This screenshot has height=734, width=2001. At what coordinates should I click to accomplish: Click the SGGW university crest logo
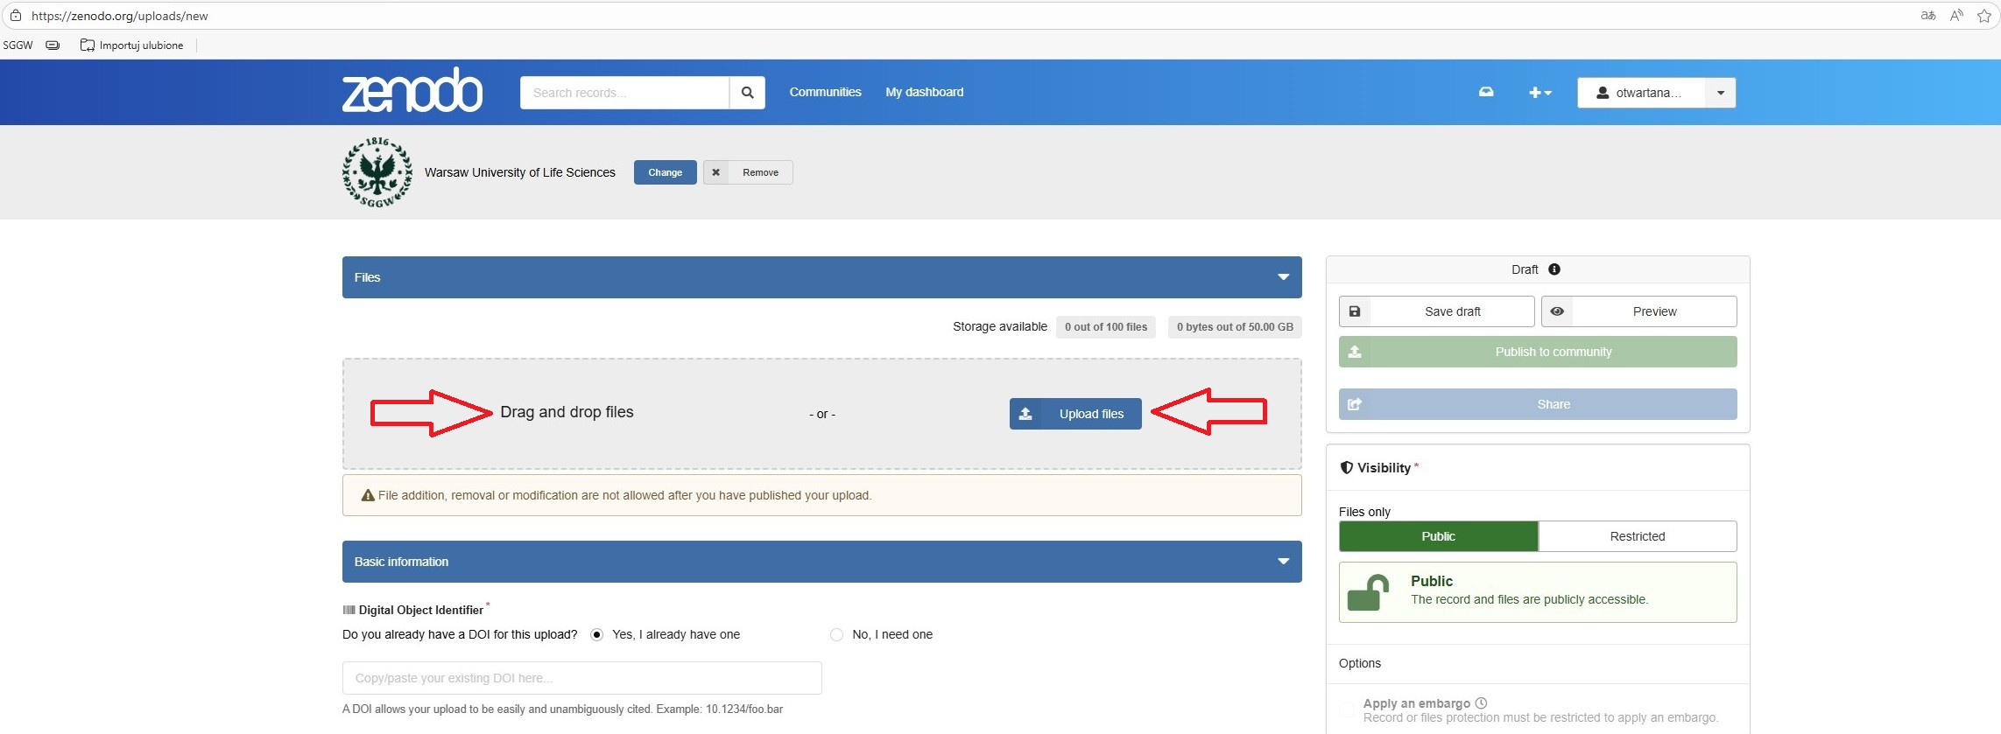tap(377, 172)
